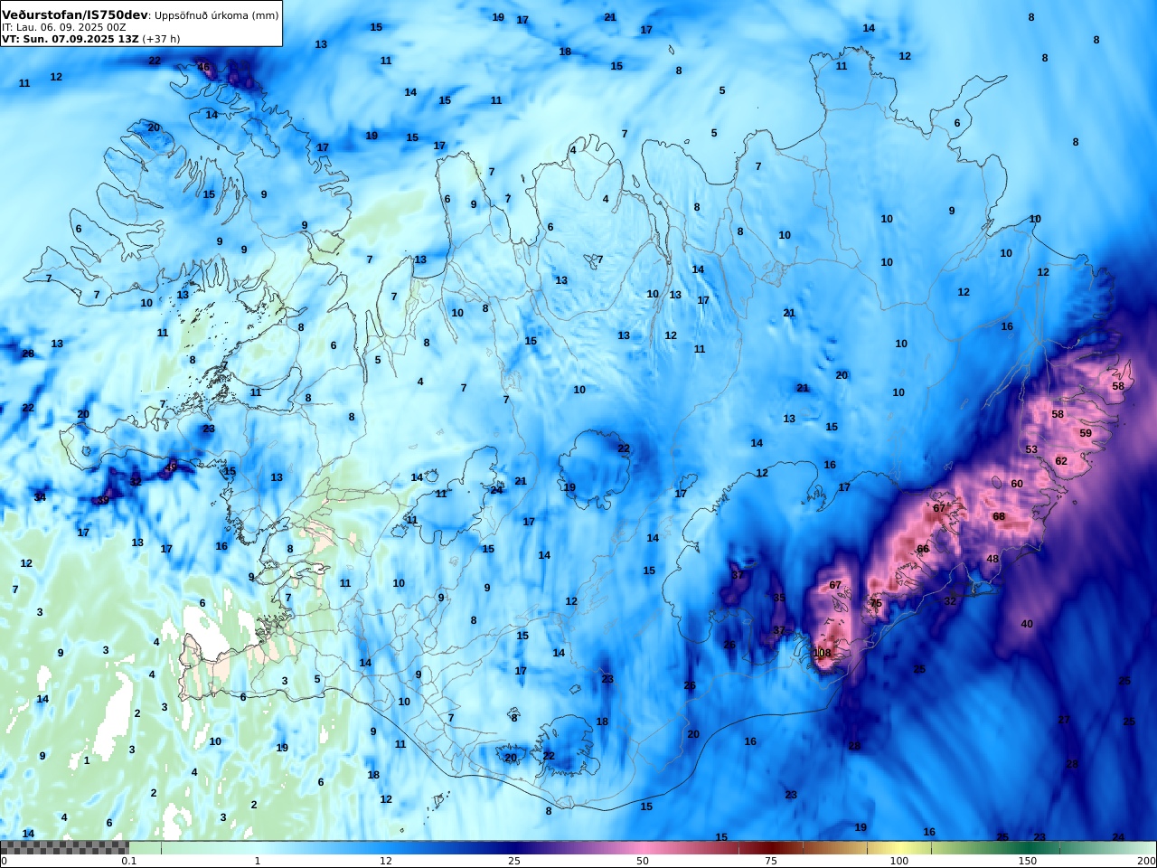Click the checkered gray segment of color scale
1157x868 pixels.
[64, 848]
